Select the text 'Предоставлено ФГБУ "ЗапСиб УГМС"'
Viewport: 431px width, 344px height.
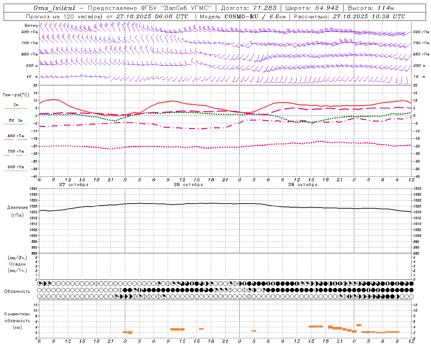pos(151,8)
